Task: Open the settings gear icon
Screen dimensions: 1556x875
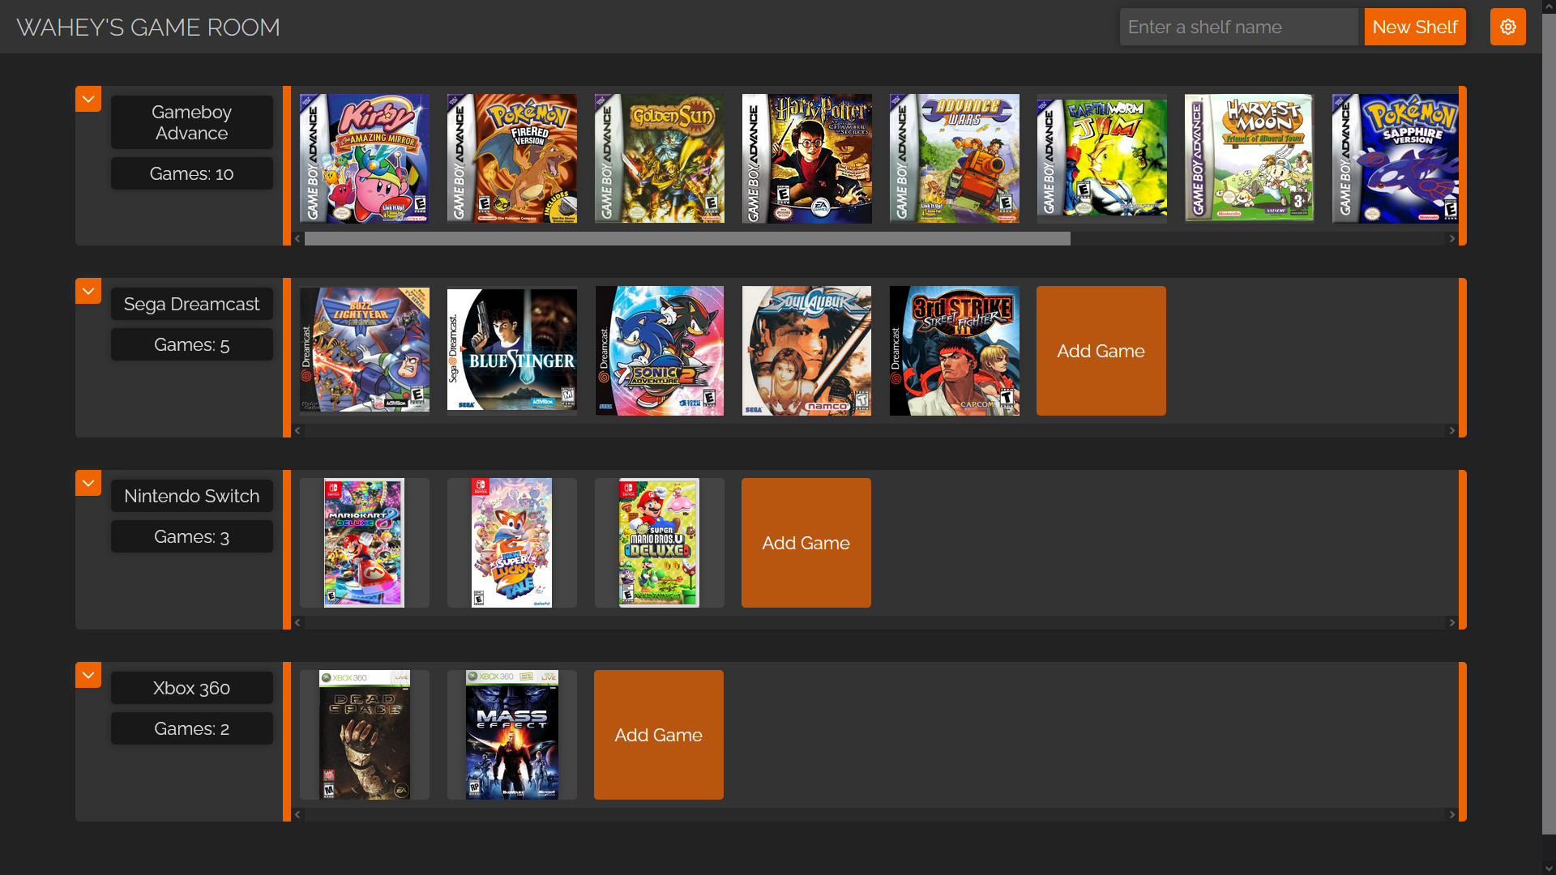Action: [1507, 27]
